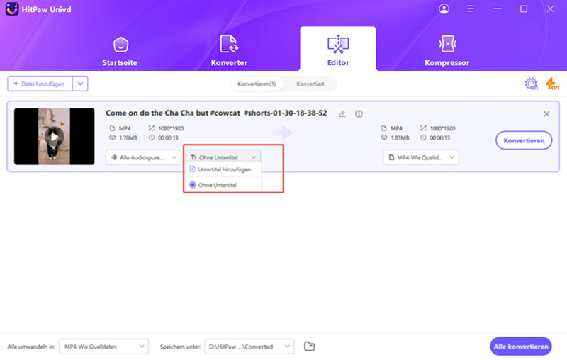Open the user account profile icon
The image size is (567, 360).
pyautogui.click(x=444, y=9)
